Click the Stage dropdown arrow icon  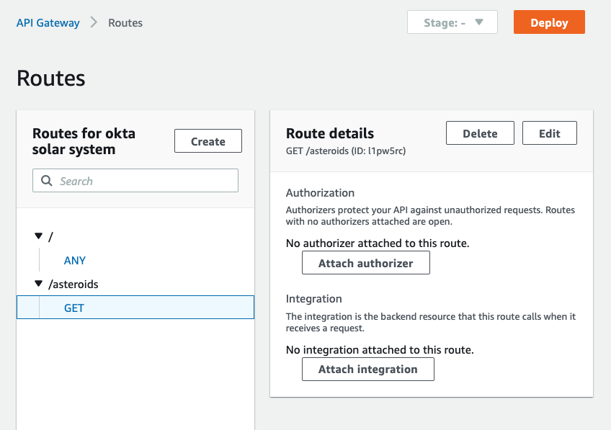[x=479, y=22]
